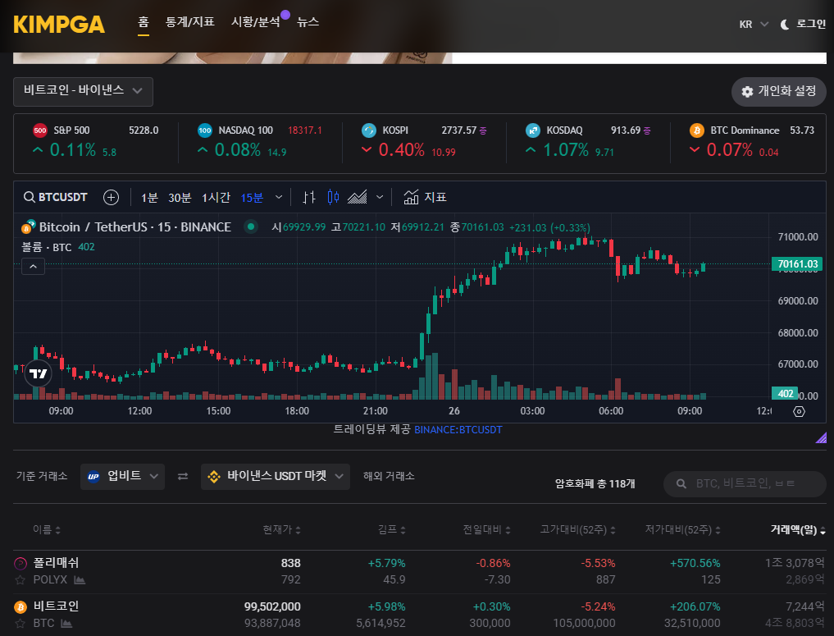Open the 뉴스 menu
Screen dimensions: 834x636
[x=308, y=22]
